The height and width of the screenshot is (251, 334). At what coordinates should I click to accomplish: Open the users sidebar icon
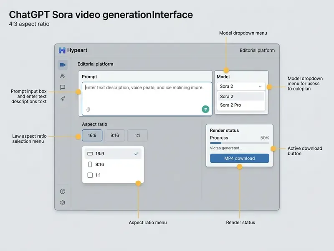click(63, 76)
